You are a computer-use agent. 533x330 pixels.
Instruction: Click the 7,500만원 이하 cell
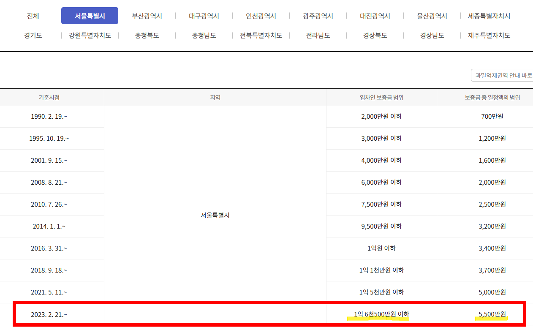click(381, 204)
